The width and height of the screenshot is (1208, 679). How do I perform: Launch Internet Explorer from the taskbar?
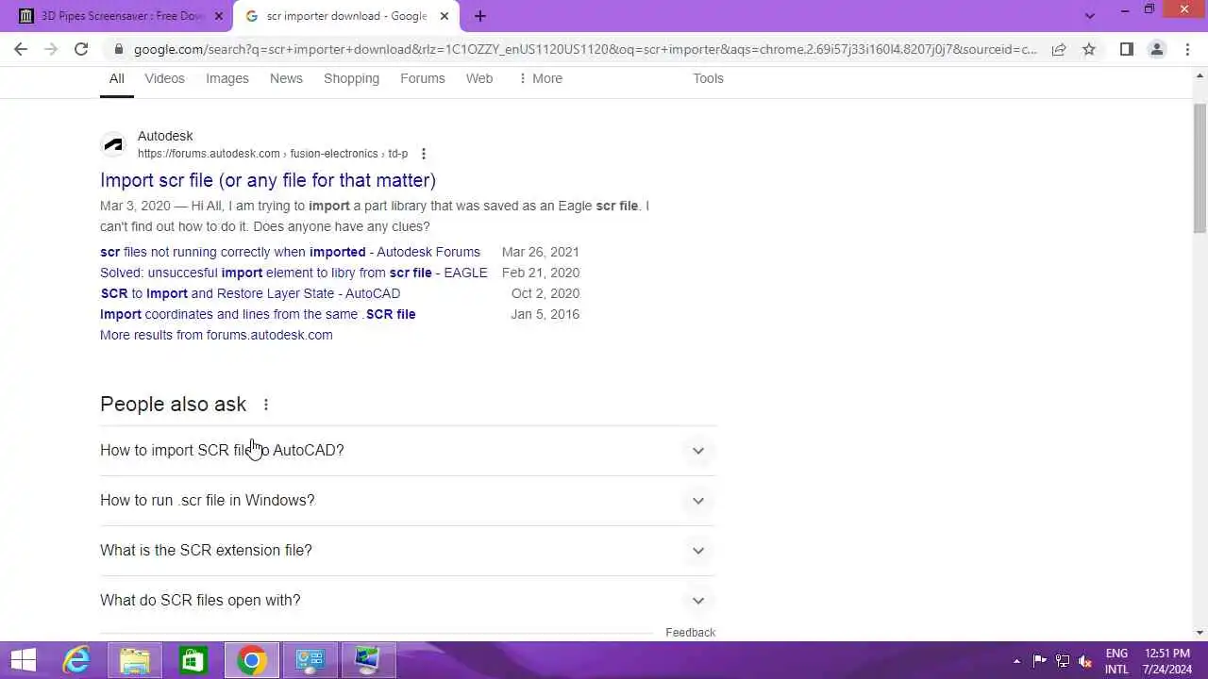76,660
